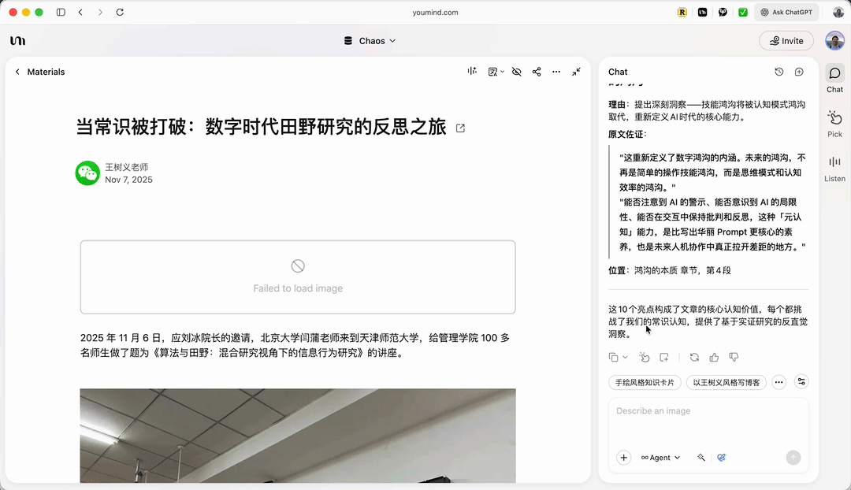
Task: Select the 手绘风格知识卡片 suggestion chip
Action: pos(645,382)
